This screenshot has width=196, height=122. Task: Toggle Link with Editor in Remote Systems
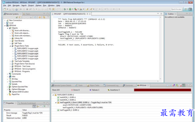coord(44,17)
